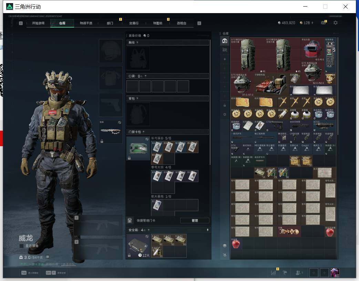
Task: Expand the 安全箱 safe box section
Action: pyautogui.click(x=167, y=230)
